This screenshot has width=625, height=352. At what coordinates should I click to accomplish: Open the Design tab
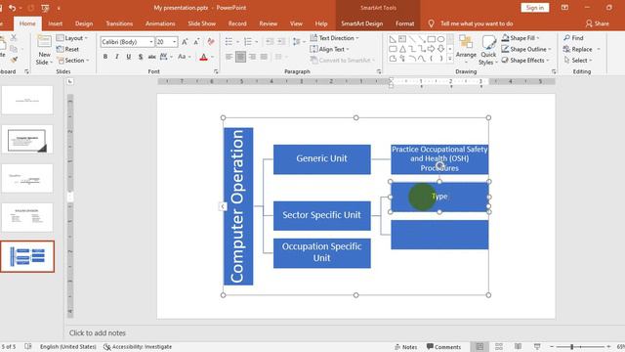84,23
